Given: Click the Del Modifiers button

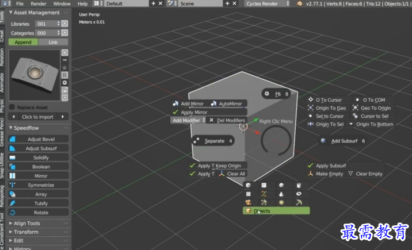Looking at the screenshot, I should pyautogui.click(x=227, y=120).
